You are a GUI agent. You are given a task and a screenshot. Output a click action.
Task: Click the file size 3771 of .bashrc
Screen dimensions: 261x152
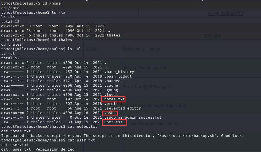(x=68, y=81)
